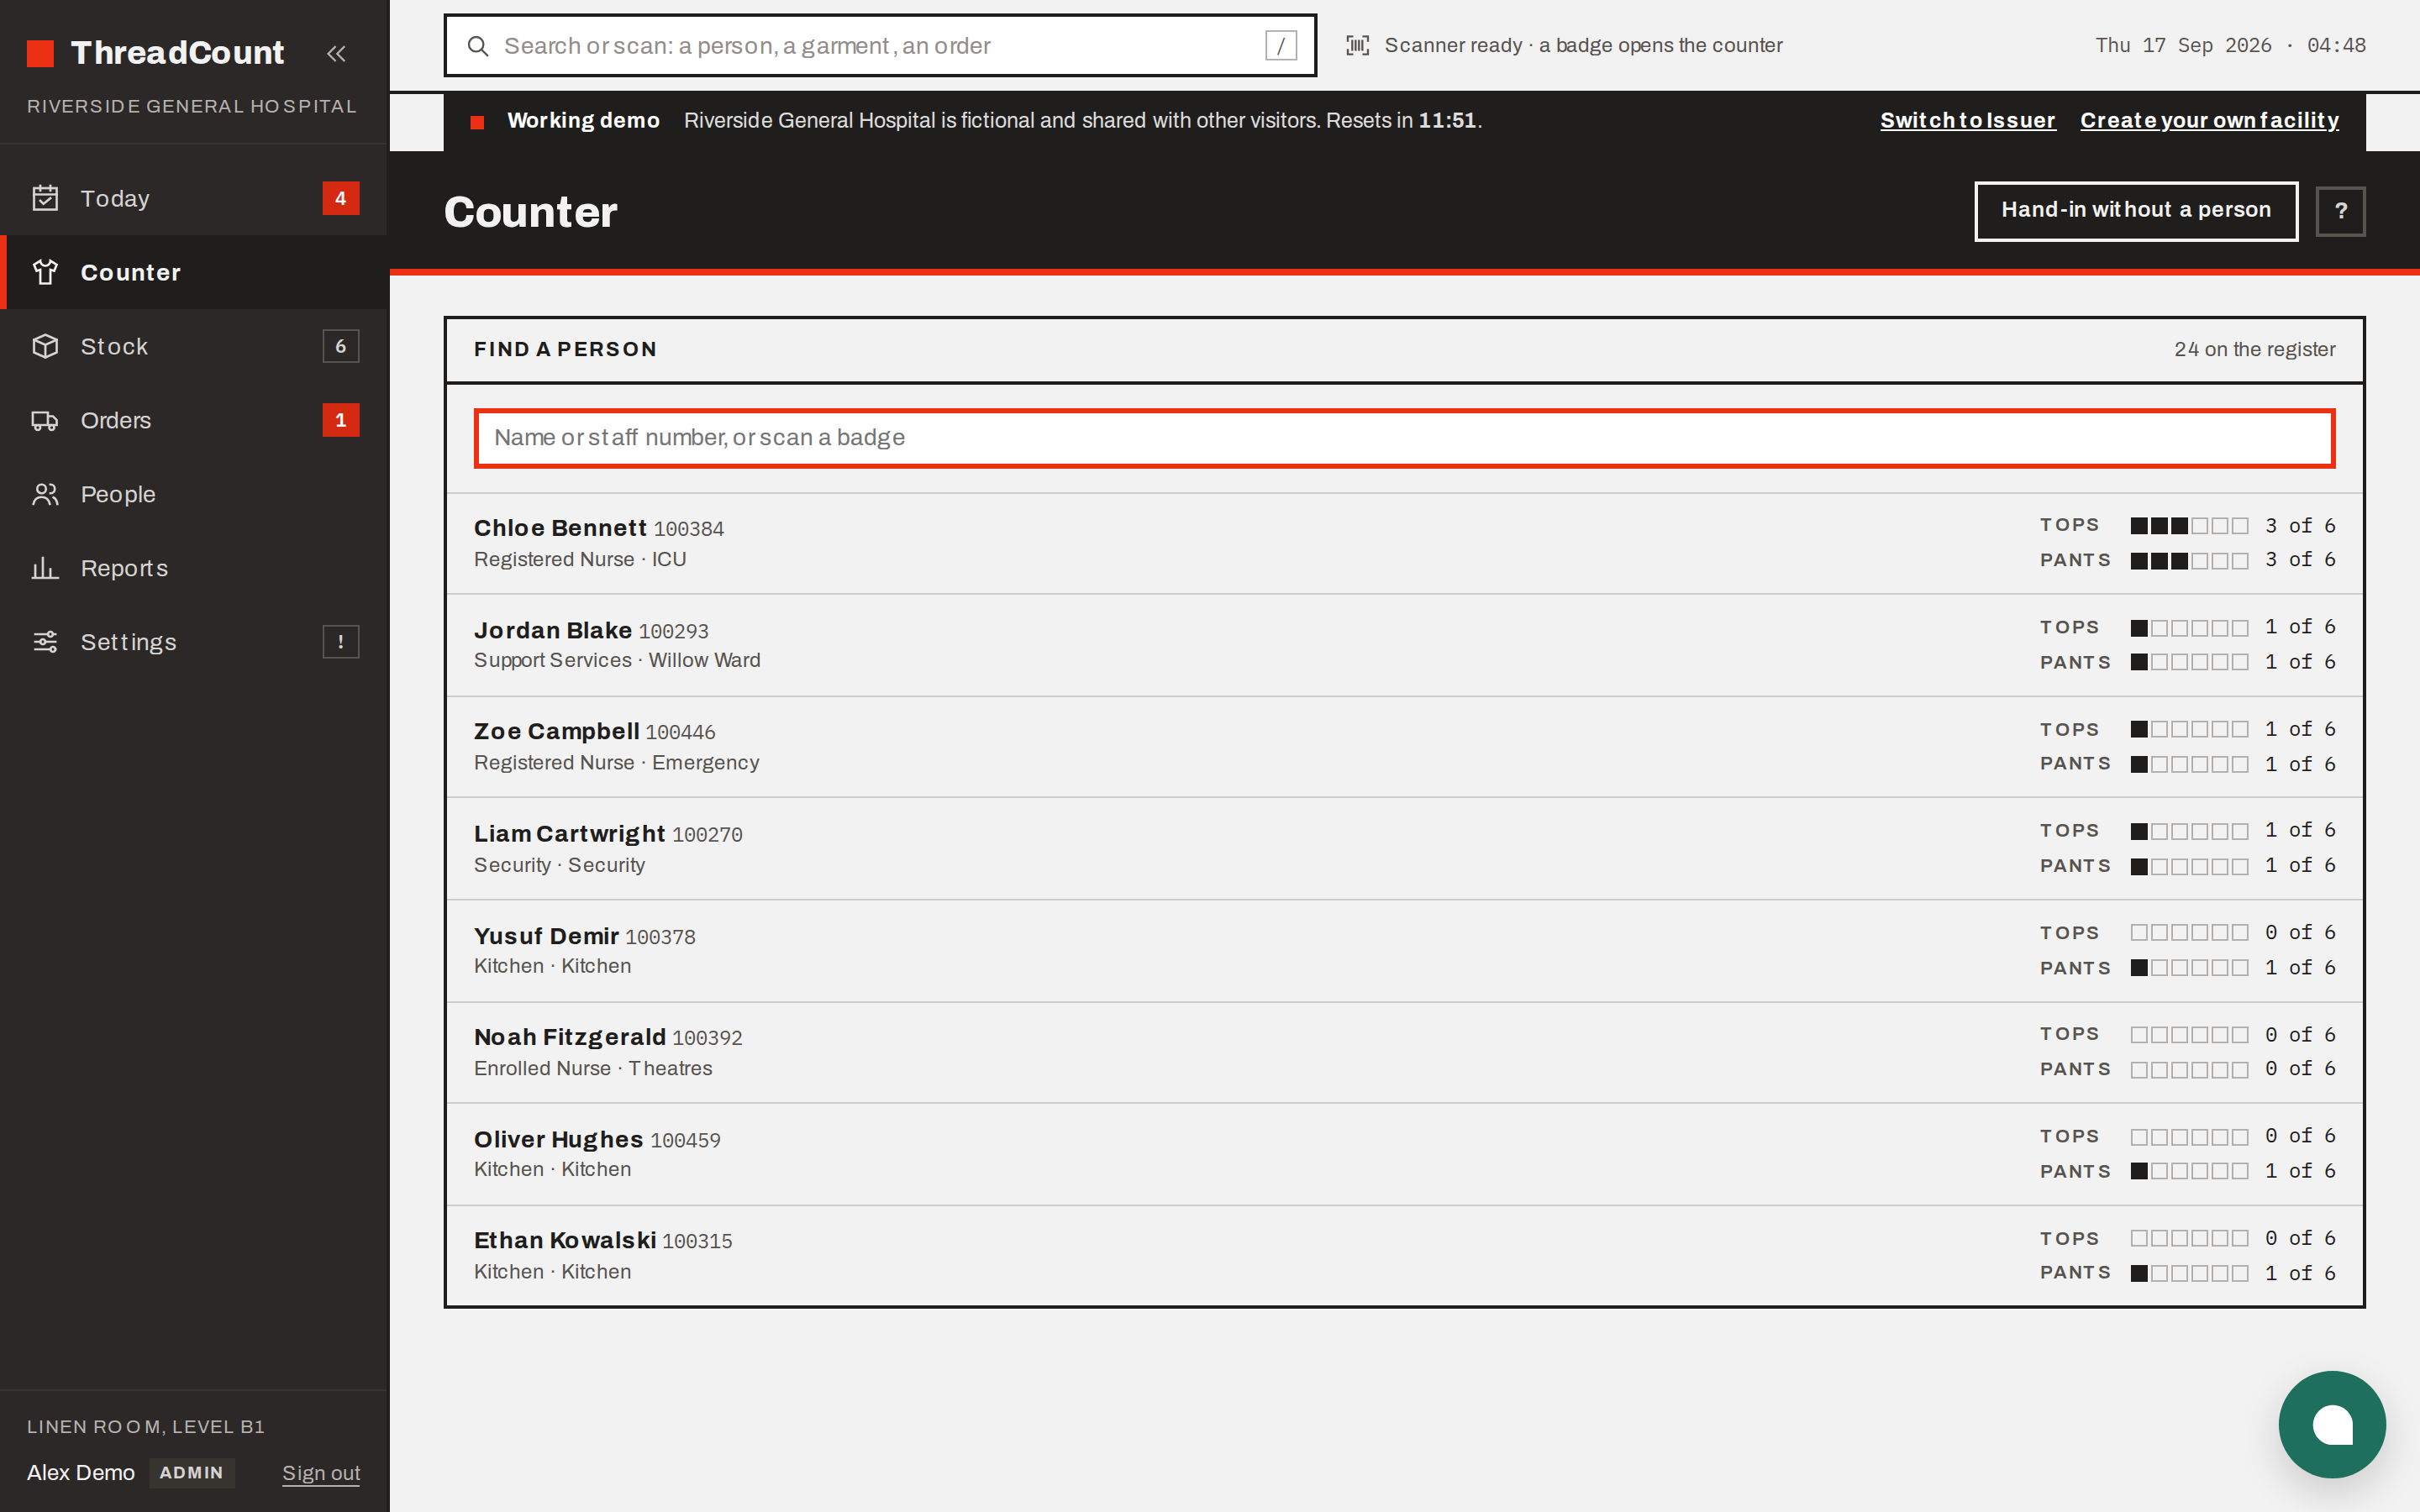
Task: Open the Orders section
Action: [x=194, y=420]
